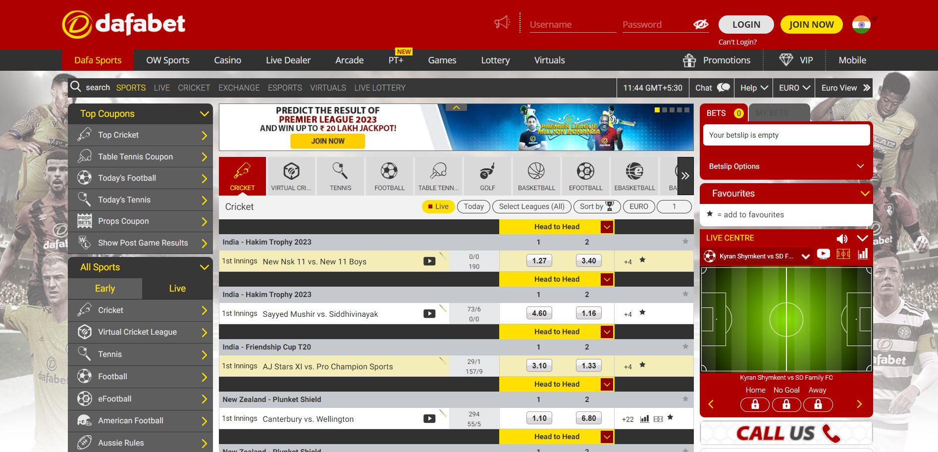The height and width of the screenshot is (452, 938).
Task: Switch All Sports to Early
Action: (x=105, y=289)
